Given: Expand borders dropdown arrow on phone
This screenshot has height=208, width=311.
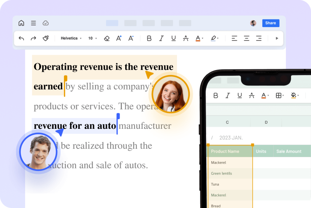Looking at the screenshot, I should pyautogui.click(x=283, y=95).
